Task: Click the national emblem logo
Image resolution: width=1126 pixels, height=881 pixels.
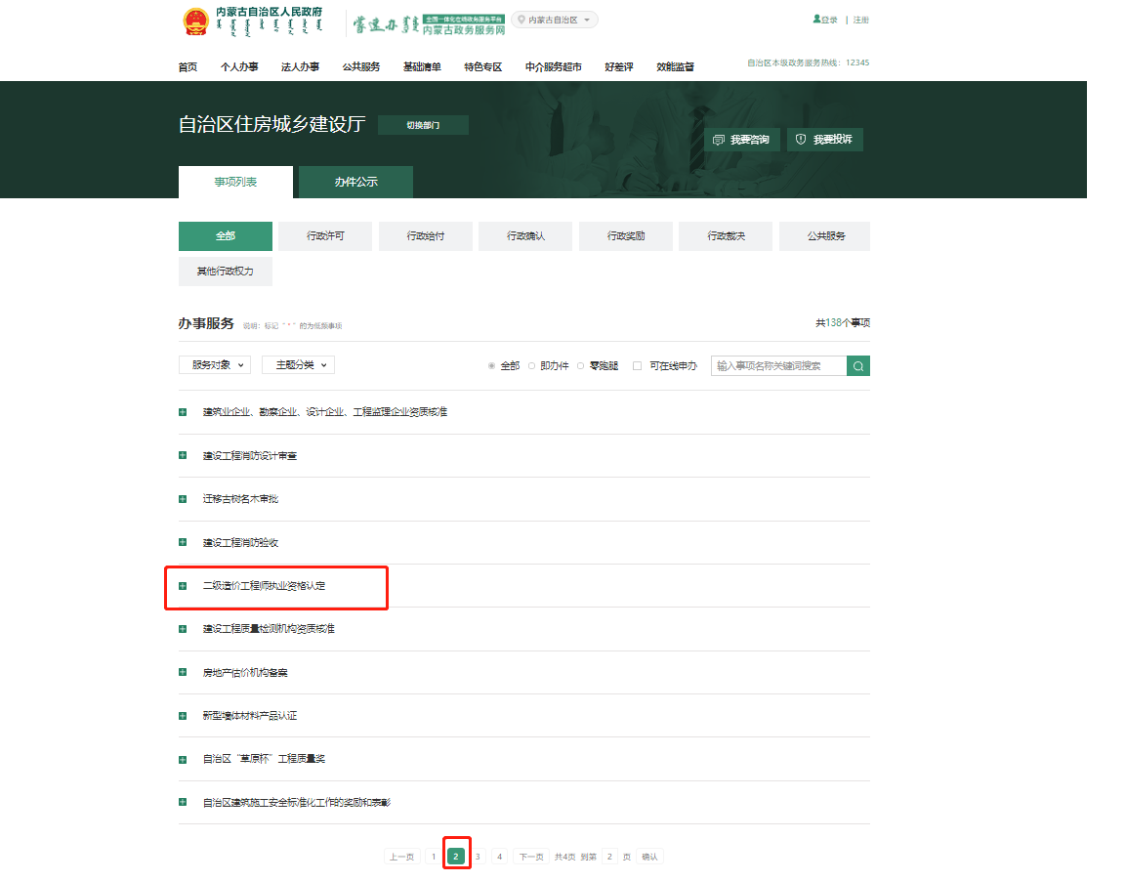Action: tap(196, 22)
